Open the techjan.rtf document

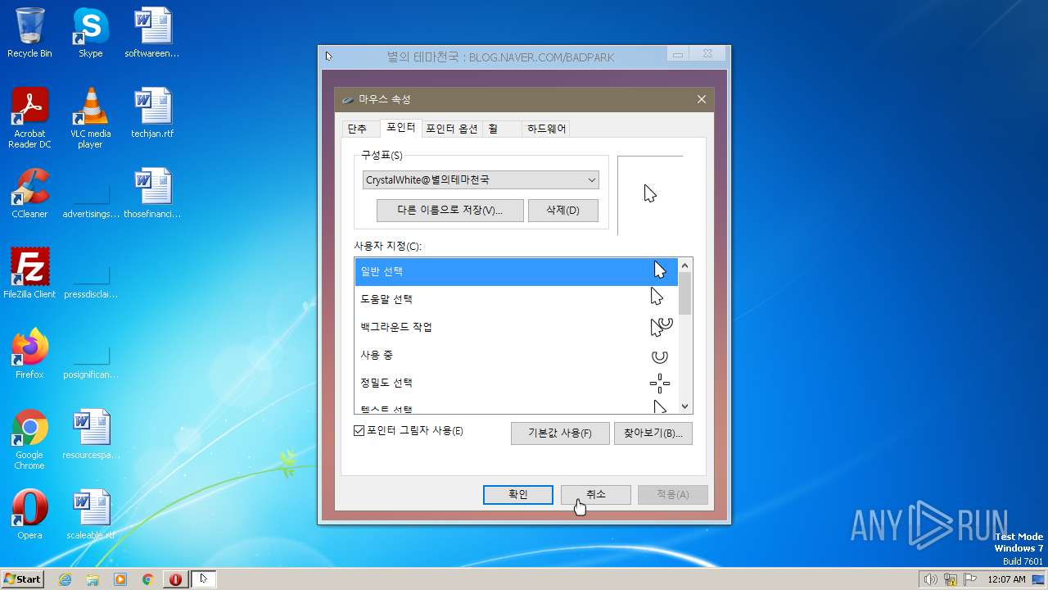tap(152, 113)
